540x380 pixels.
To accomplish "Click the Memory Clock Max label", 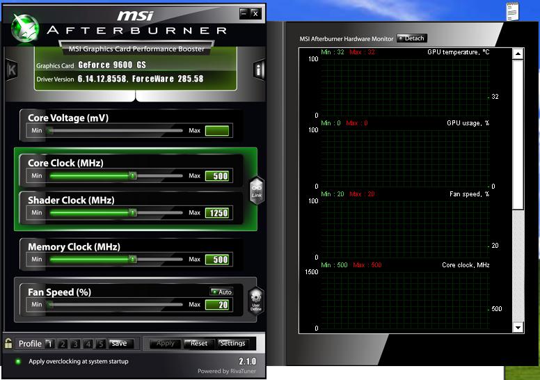I will 194,259.
